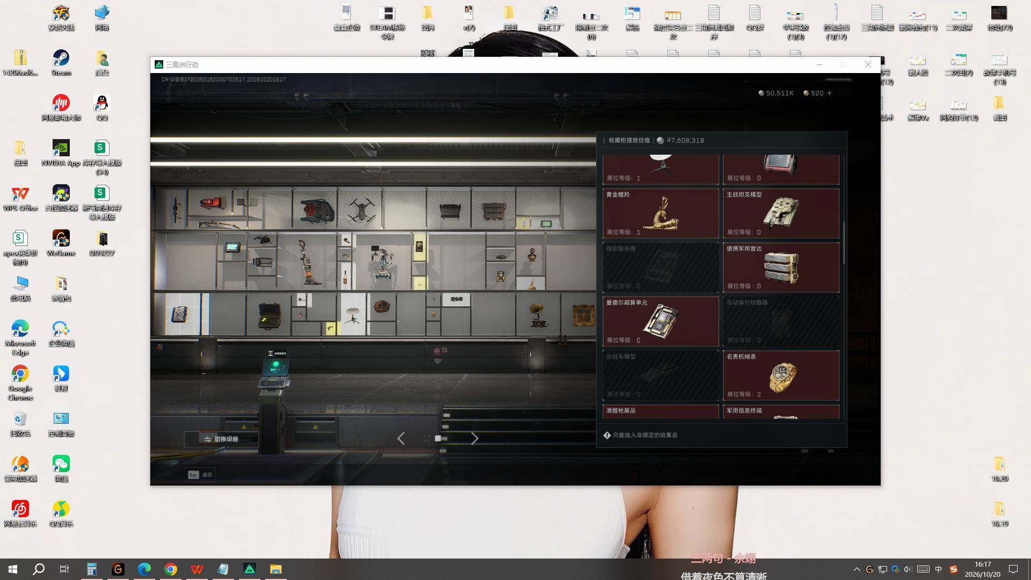Open the Steam desktop icon
Viewport: 1031px width, 580px height.
click(x=61, y=63)
